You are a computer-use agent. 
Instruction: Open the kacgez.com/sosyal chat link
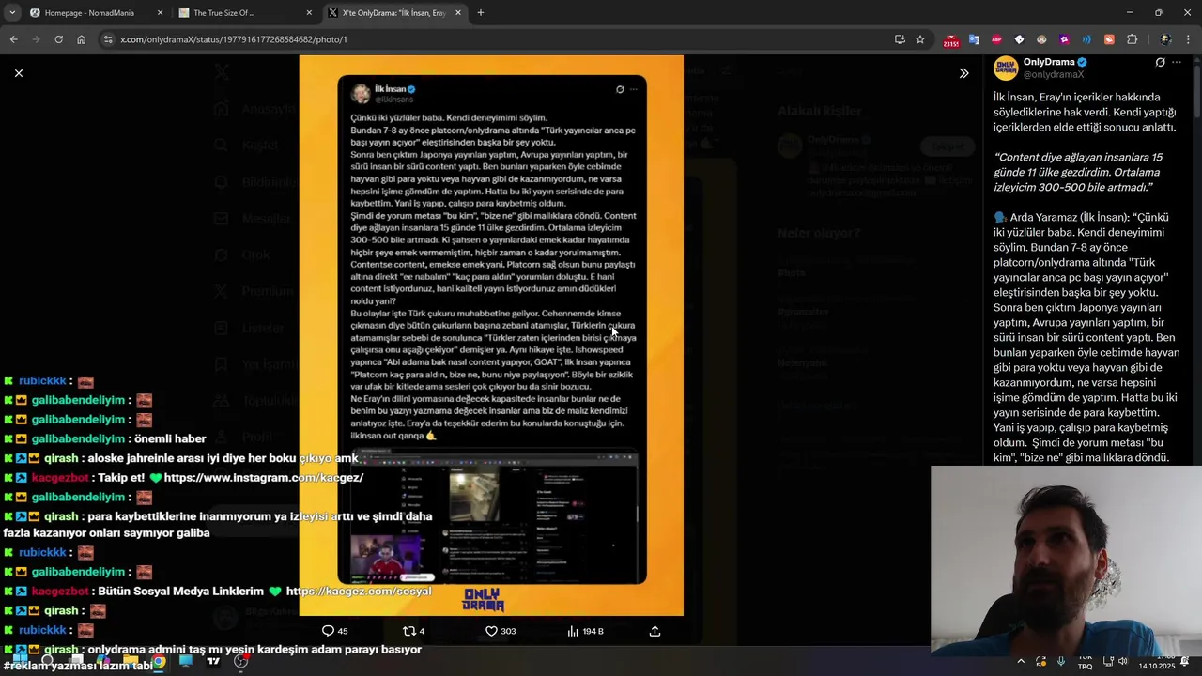(358, 591)
